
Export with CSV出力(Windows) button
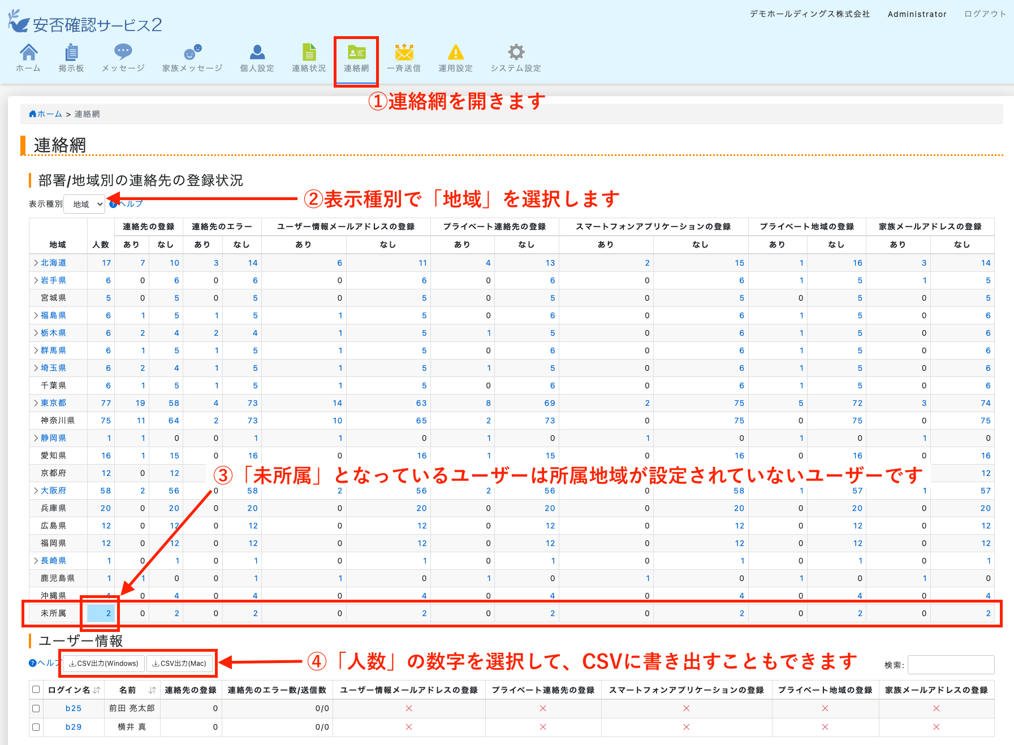[103, 663]
